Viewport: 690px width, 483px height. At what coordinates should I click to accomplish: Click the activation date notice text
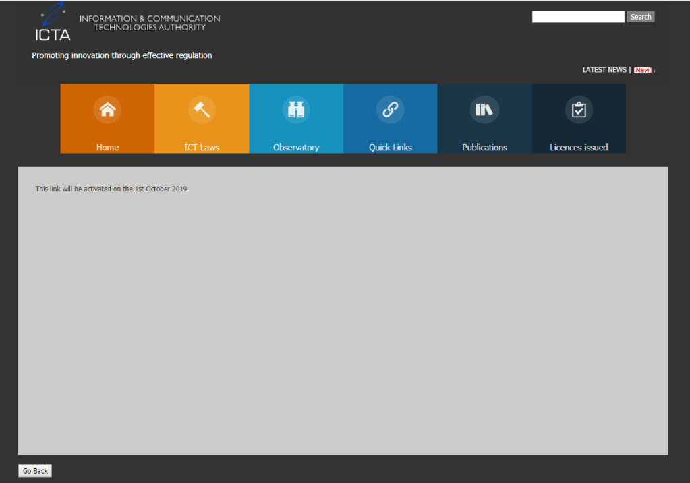coord(111,189)
